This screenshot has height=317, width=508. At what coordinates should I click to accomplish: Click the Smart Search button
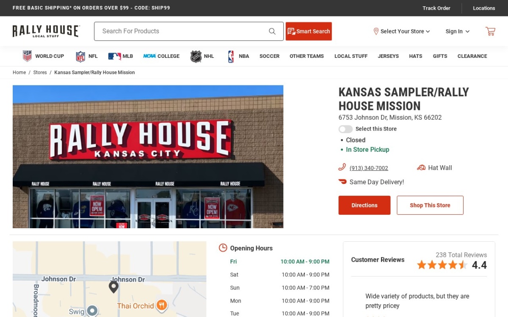309,31
